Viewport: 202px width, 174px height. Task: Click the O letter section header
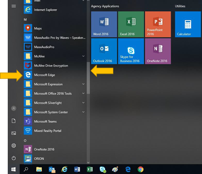pos(25,141)
